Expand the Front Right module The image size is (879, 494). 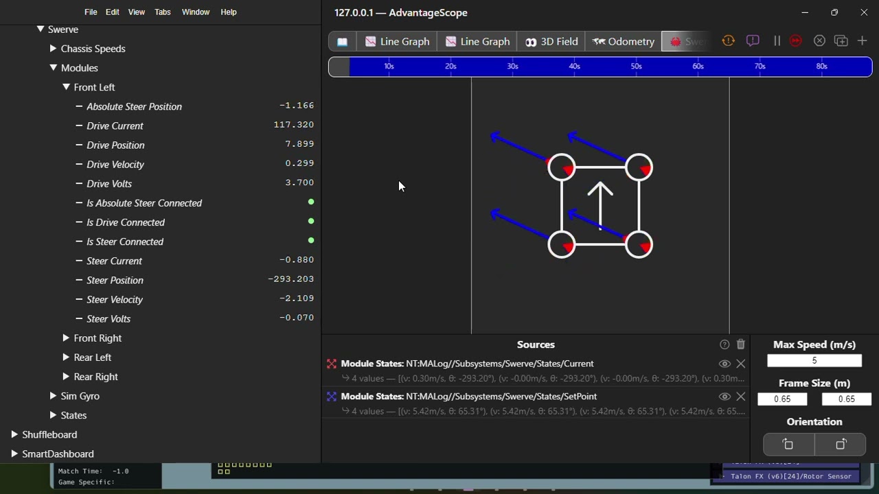(66, 338)
